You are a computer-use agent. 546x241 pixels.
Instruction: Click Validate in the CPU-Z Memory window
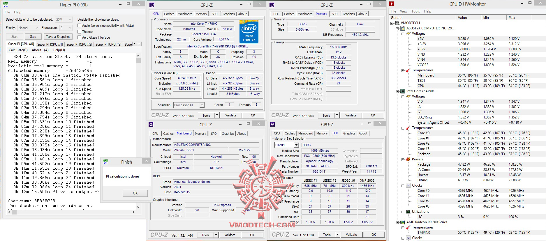tap(351, 115)
